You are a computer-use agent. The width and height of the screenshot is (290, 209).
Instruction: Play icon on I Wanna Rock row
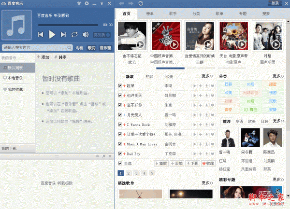tap(195, 125)
